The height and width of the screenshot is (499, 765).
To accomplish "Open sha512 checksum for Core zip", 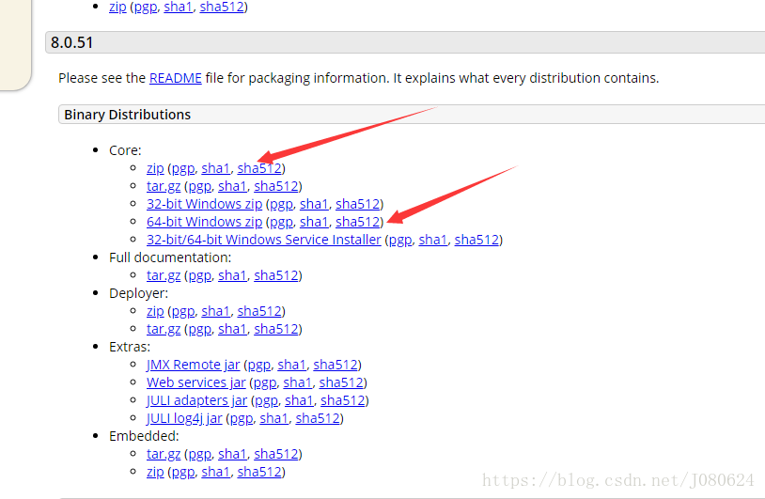I will click(259, 168).
